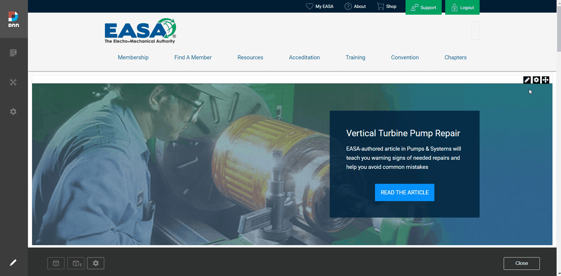Click the sidebar edit pencil icon

(x=13, y=262)
